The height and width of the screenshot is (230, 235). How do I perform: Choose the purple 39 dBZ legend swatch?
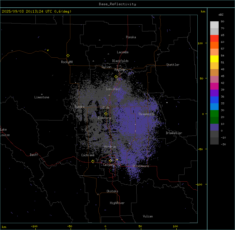(x=214, y=93)
